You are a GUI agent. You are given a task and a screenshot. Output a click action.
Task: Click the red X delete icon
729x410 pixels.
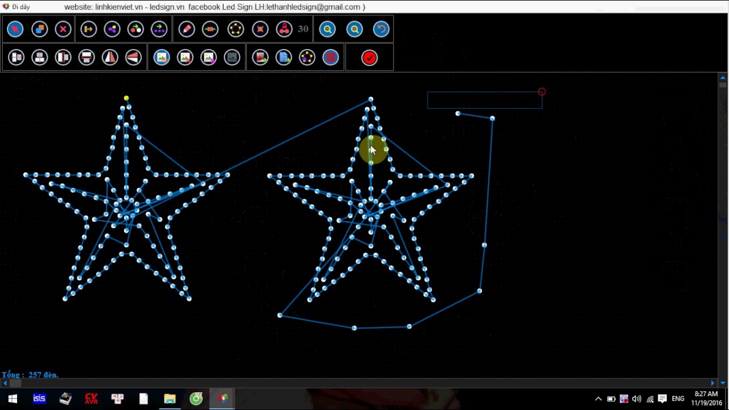tap(63, 29)
